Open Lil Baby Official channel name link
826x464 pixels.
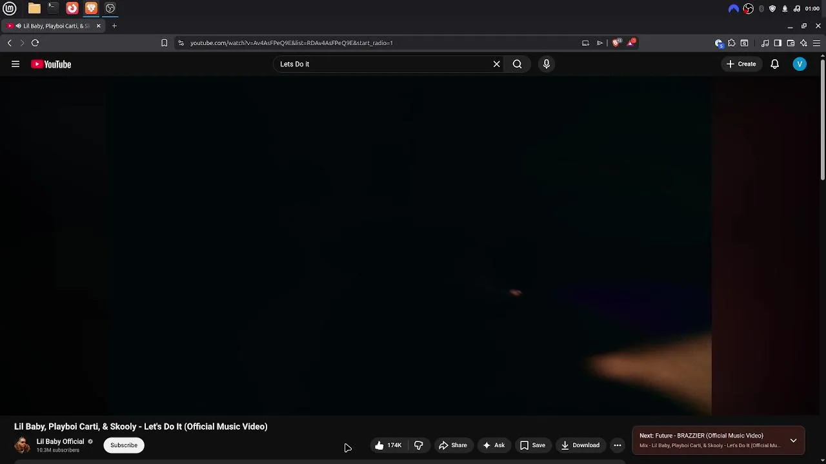[x=60, y=441]
